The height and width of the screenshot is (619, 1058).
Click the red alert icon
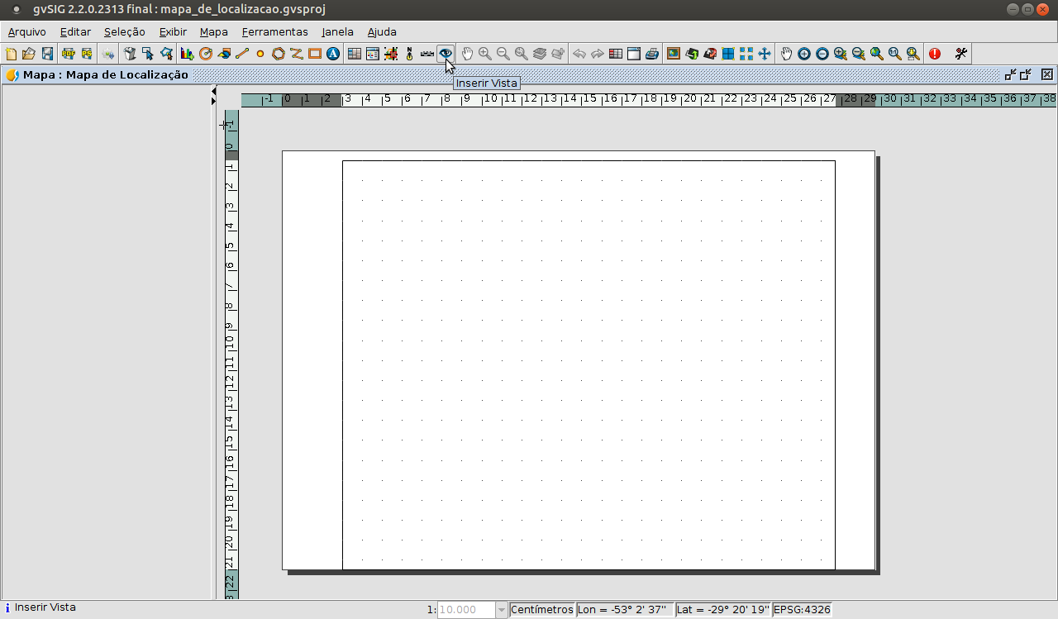click(x=935, y=54)
